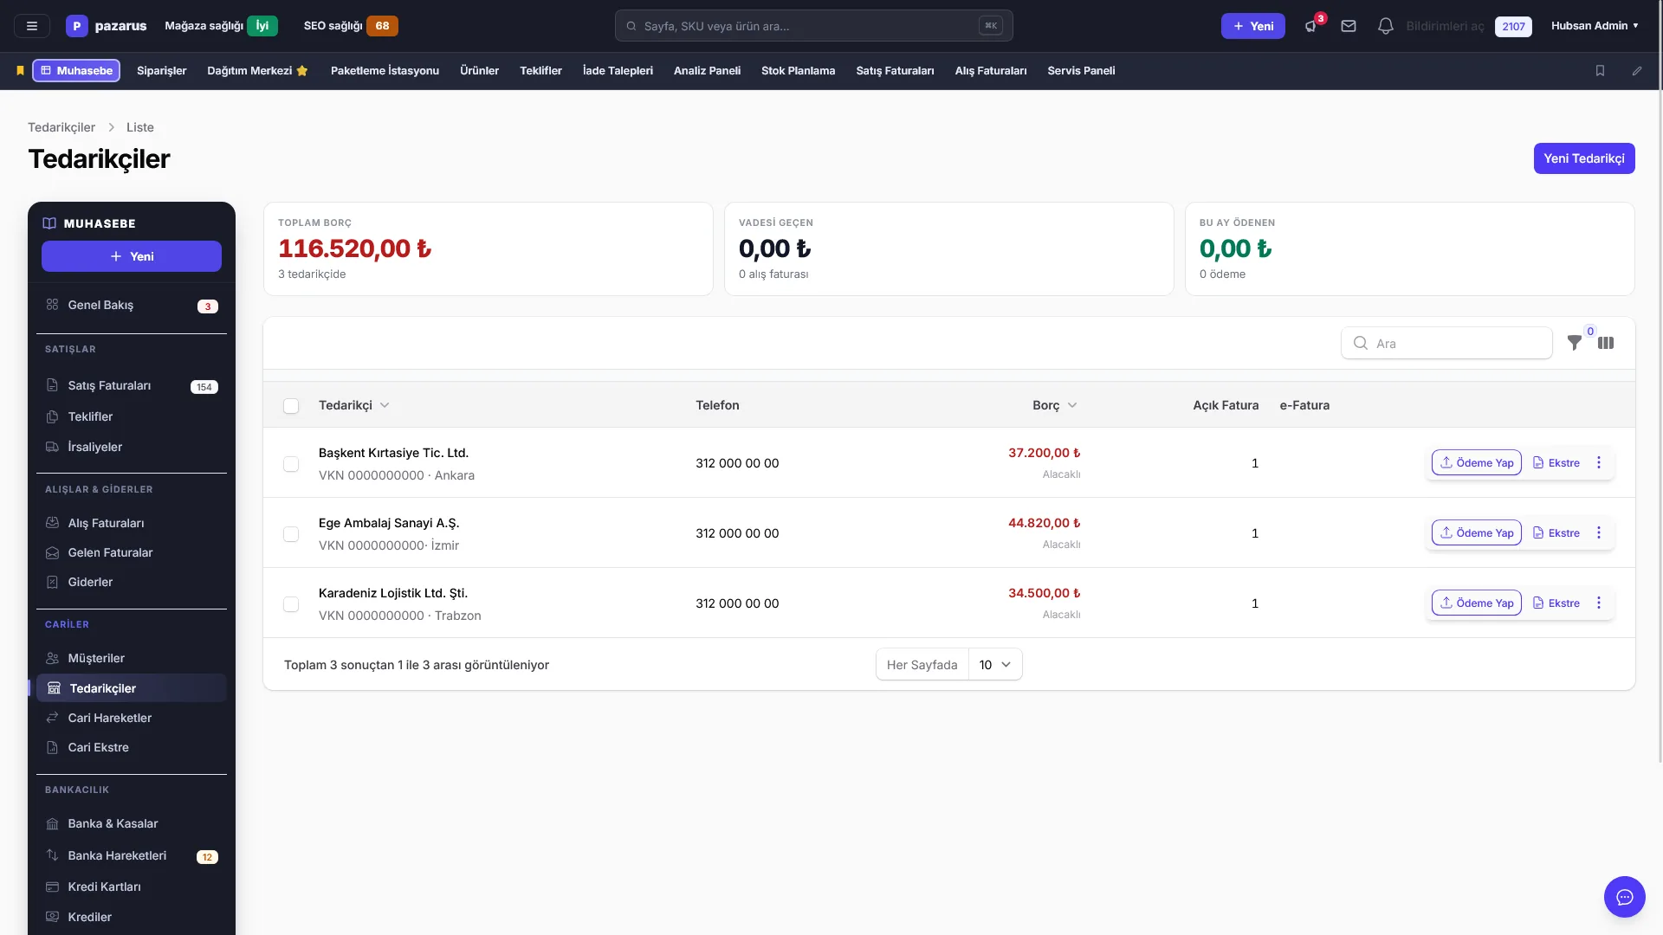Click Ödeme Yap for Ege Ambalaj

tap(1476, 532)
